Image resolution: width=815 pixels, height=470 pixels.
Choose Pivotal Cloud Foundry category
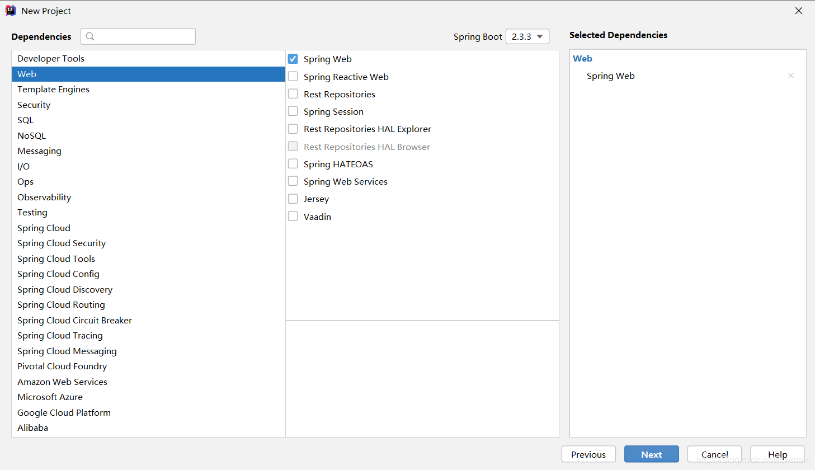pyautogui.click(x=148, y=366)
